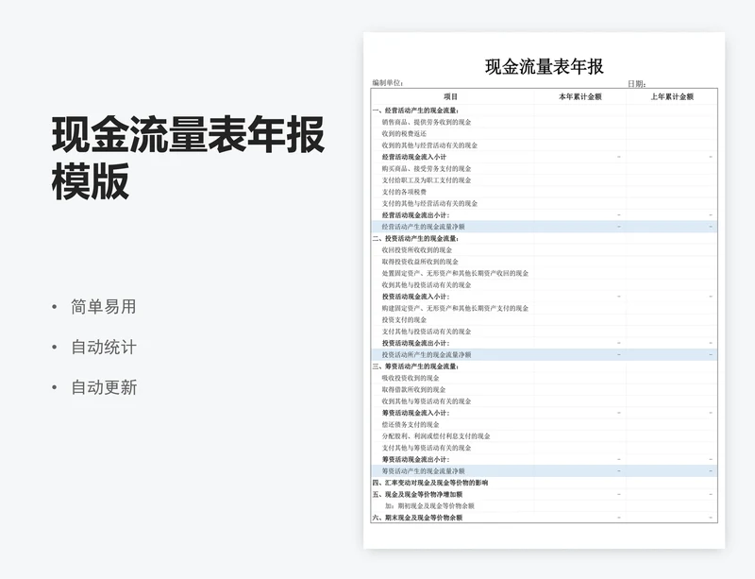
Task: Click highlighted row '筹资活动产生的现金流量净额'
Action: [x=545, y=471]
